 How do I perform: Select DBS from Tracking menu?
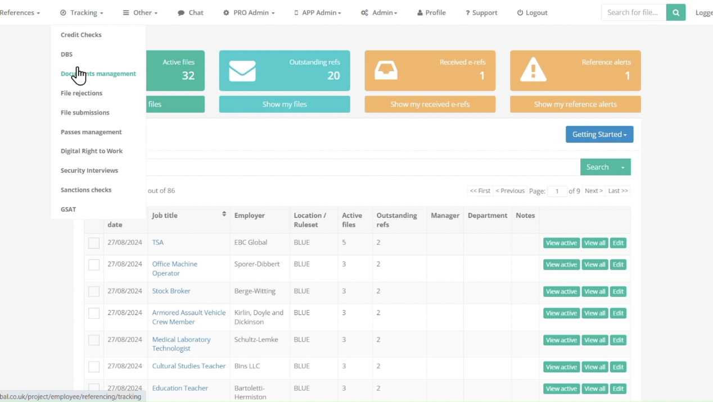pos(66,54)
